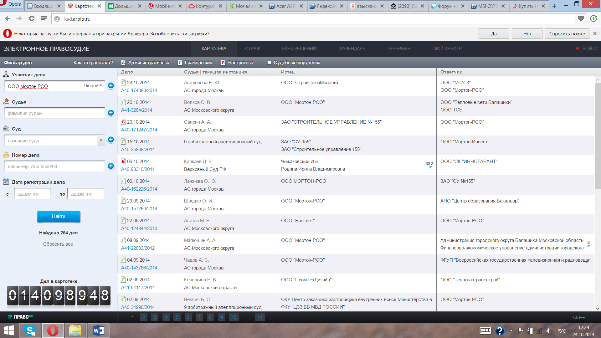Focus the case number input field
This screenshot has width=601, height=338.
pyautogui.click(x=54, y=166)
